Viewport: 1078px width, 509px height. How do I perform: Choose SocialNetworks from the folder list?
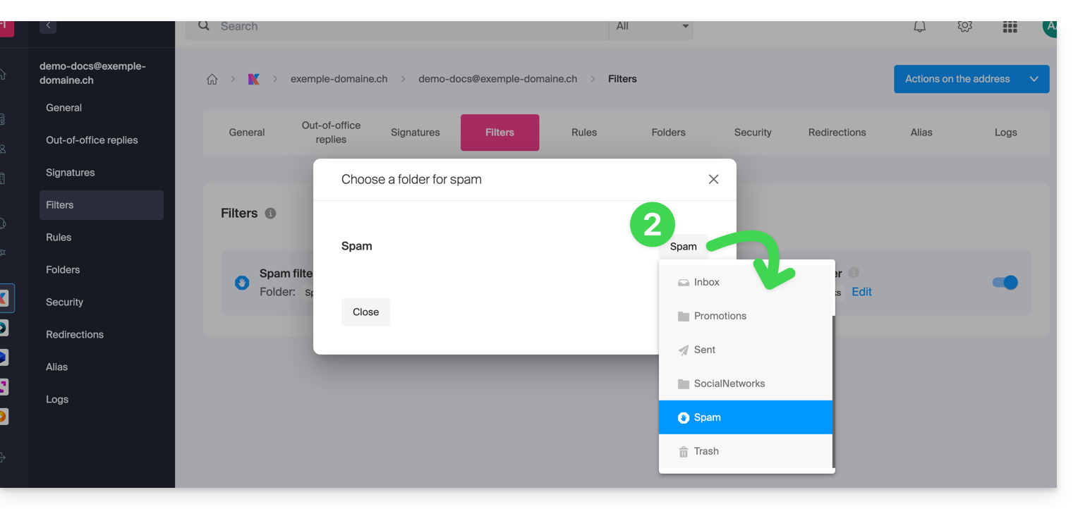click(746, 384)
